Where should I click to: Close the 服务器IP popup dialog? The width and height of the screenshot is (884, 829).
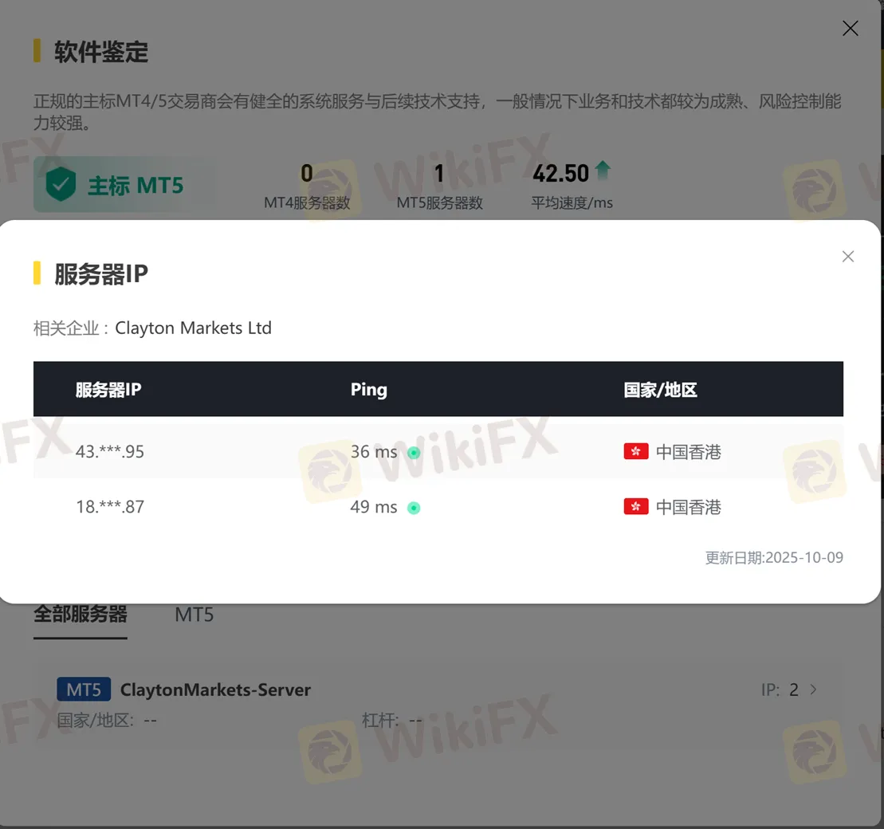(x=848, y=257)
